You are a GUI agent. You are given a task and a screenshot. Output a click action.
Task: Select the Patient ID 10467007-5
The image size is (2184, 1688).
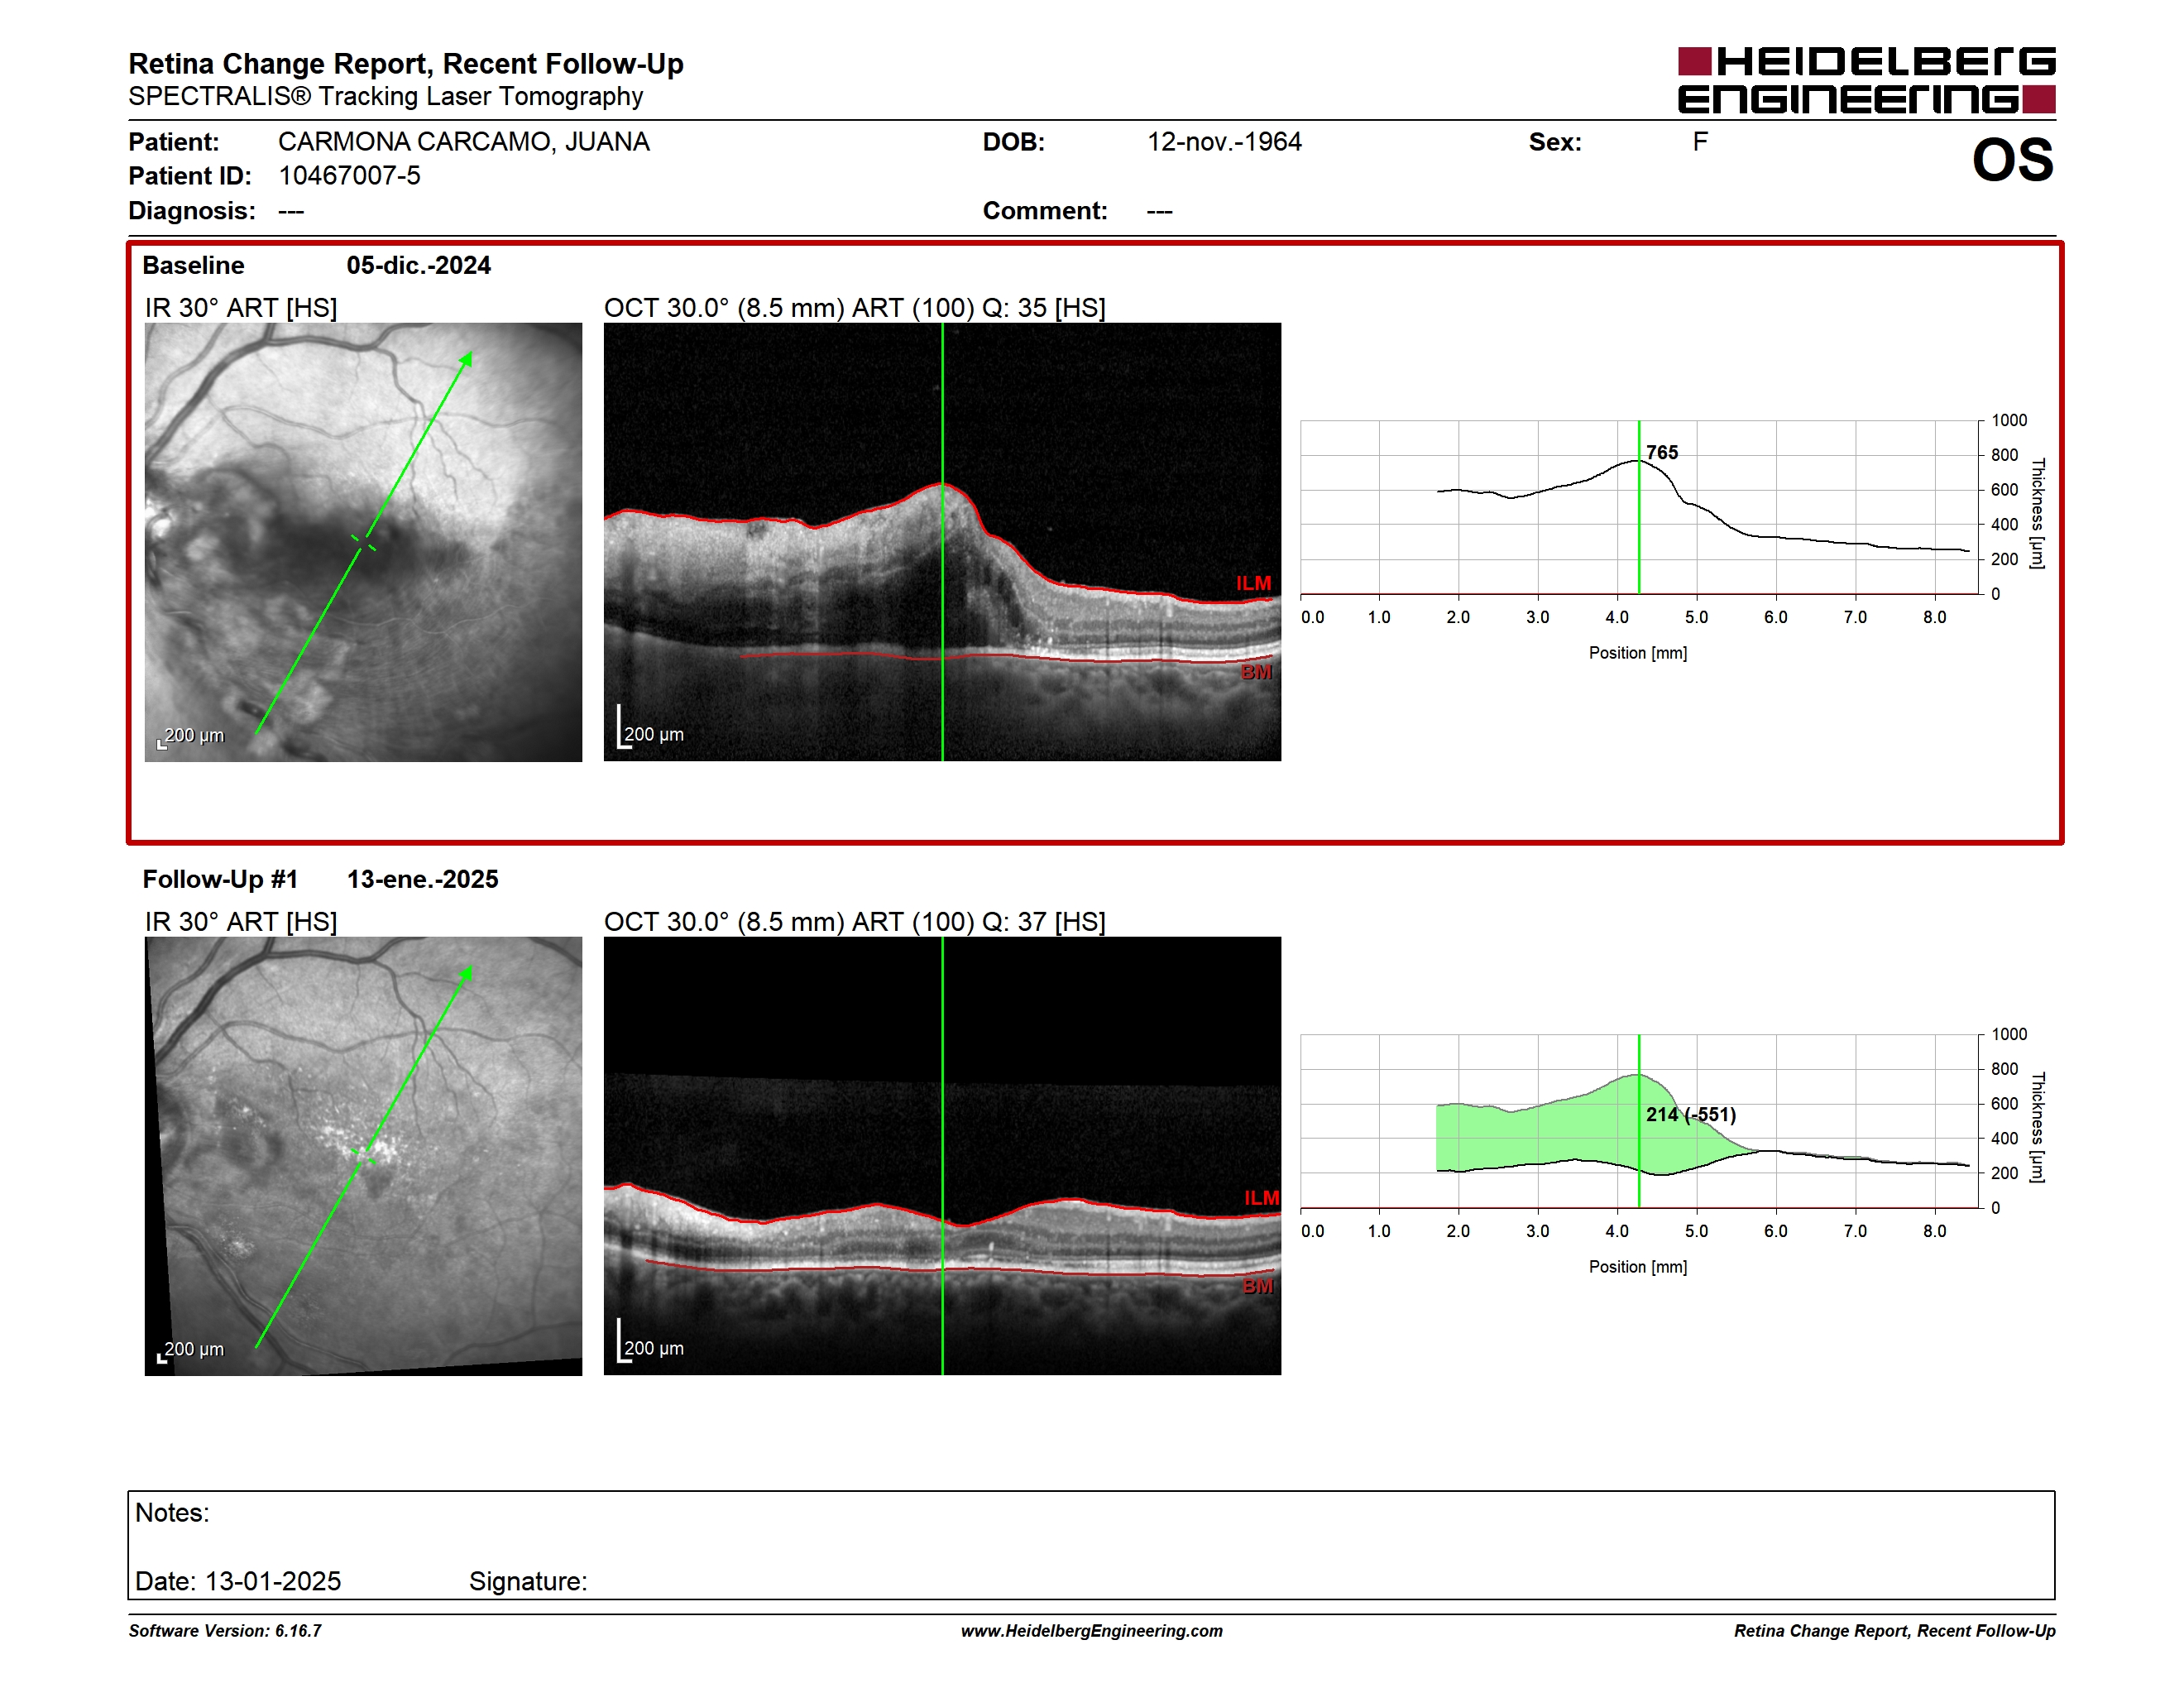349,176
